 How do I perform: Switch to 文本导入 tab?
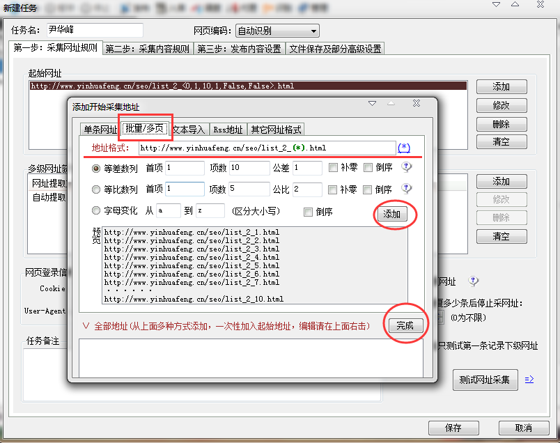189,130
